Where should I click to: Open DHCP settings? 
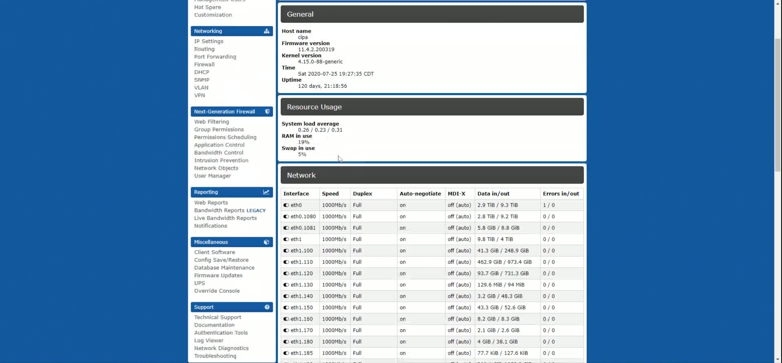202,72
